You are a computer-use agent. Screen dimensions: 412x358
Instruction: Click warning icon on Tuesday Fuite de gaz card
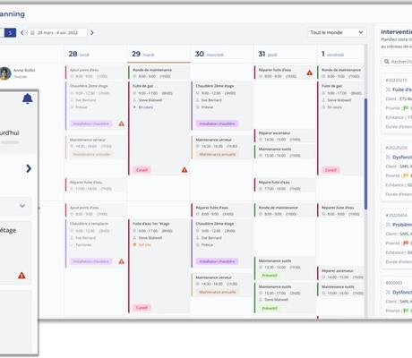tap(185, 170)
